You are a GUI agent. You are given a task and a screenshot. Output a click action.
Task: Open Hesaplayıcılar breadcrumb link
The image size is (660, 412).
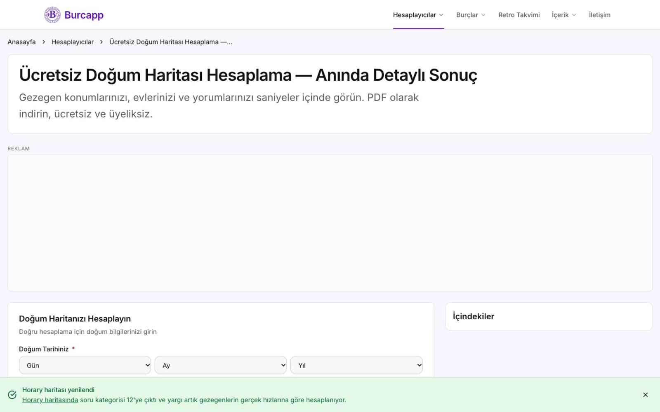(x=73, y=42)
